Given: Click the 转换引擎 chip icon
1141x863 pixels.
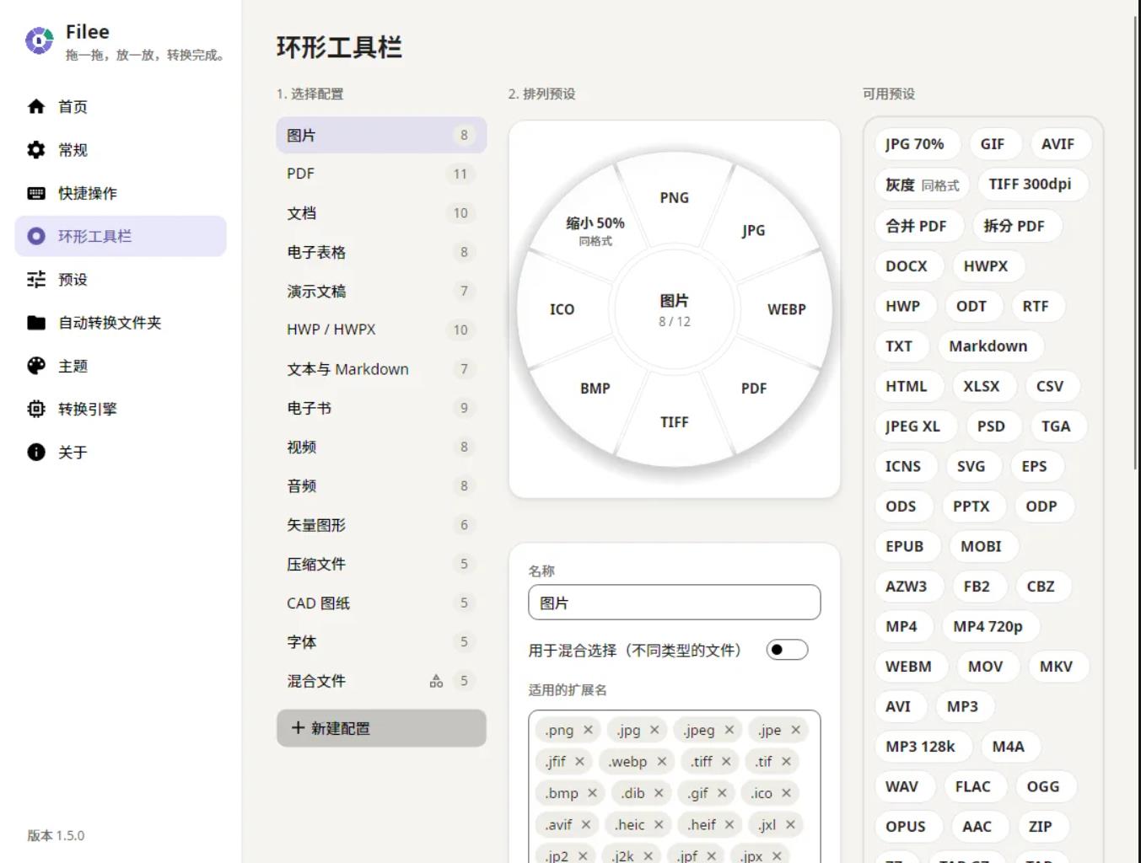Looking at the screenshot, I should coord(36,409).
